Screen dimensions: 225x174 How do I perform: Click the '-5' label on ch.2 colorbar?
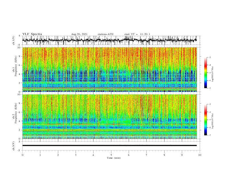[210, 120]
